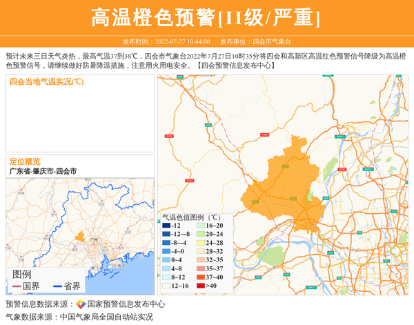The height and width of the screenshot is (325, 414).
Task: Click the 广东省-肇庆市-四会市 location label
Action: point(43,170)
